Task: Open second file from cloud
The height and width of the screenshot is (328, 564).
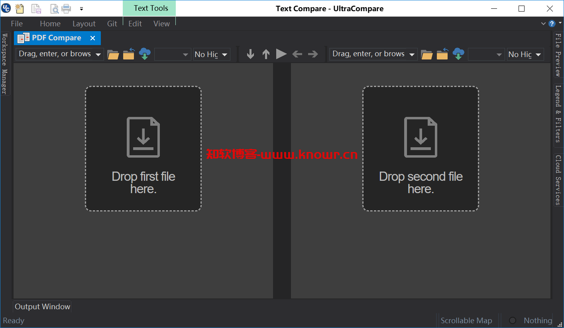Action: pyautogui.click(x=458, y=54)
